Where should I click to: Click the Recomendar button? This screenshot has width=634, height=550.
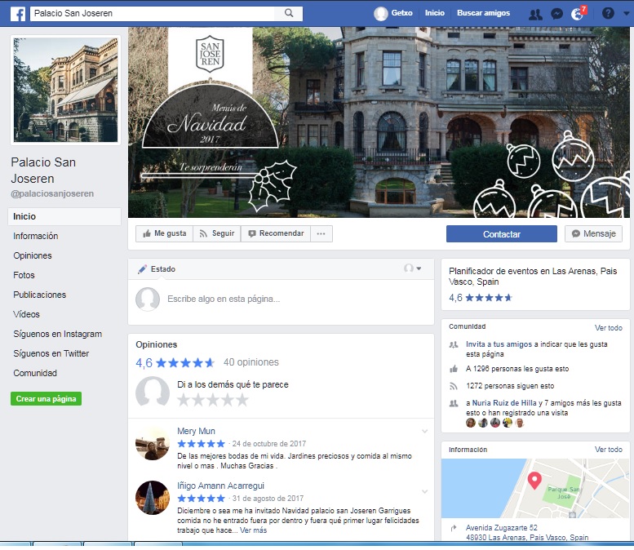(x=276, y=233)
